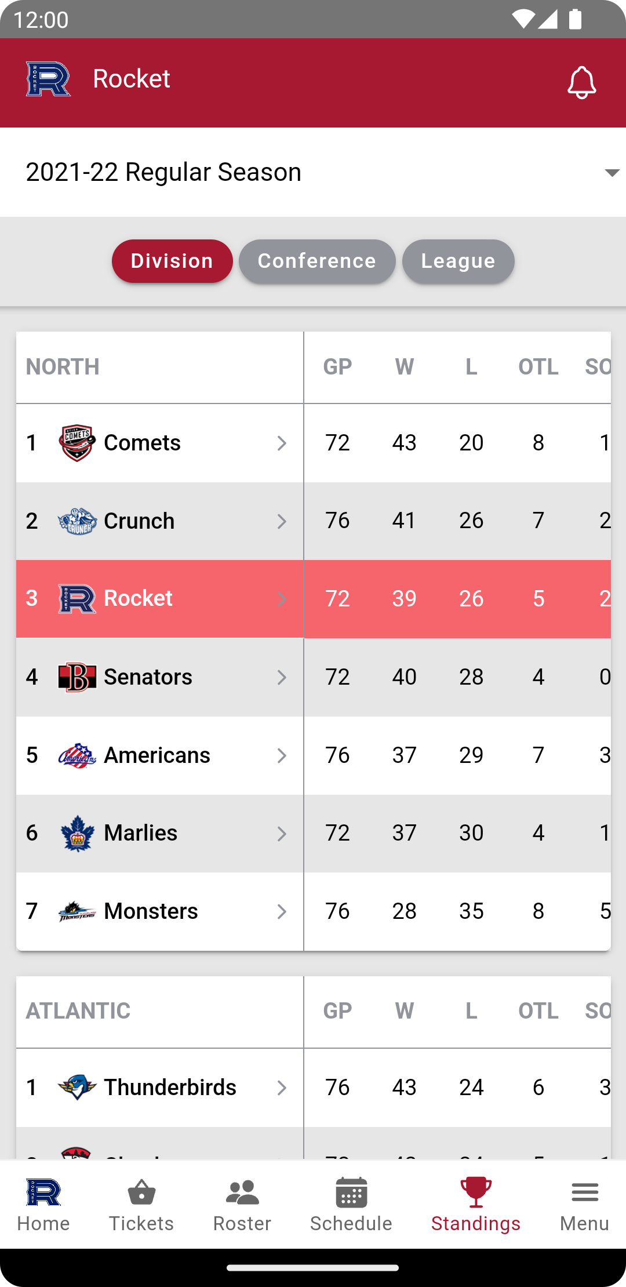
Task: Tap the Standings trophy icon
Action: coord(476,1192)
